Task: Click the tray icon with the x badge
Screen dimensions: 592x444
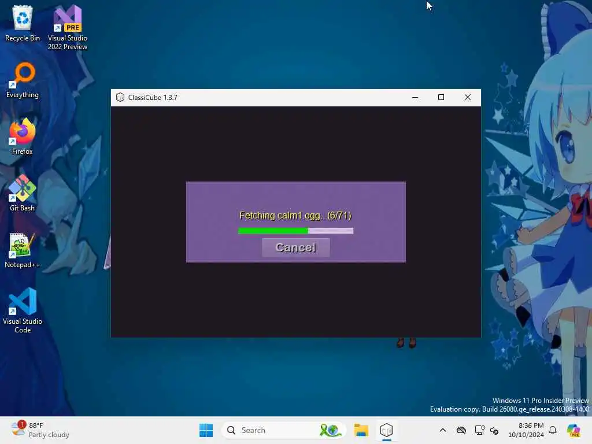Action: point(494,430)
